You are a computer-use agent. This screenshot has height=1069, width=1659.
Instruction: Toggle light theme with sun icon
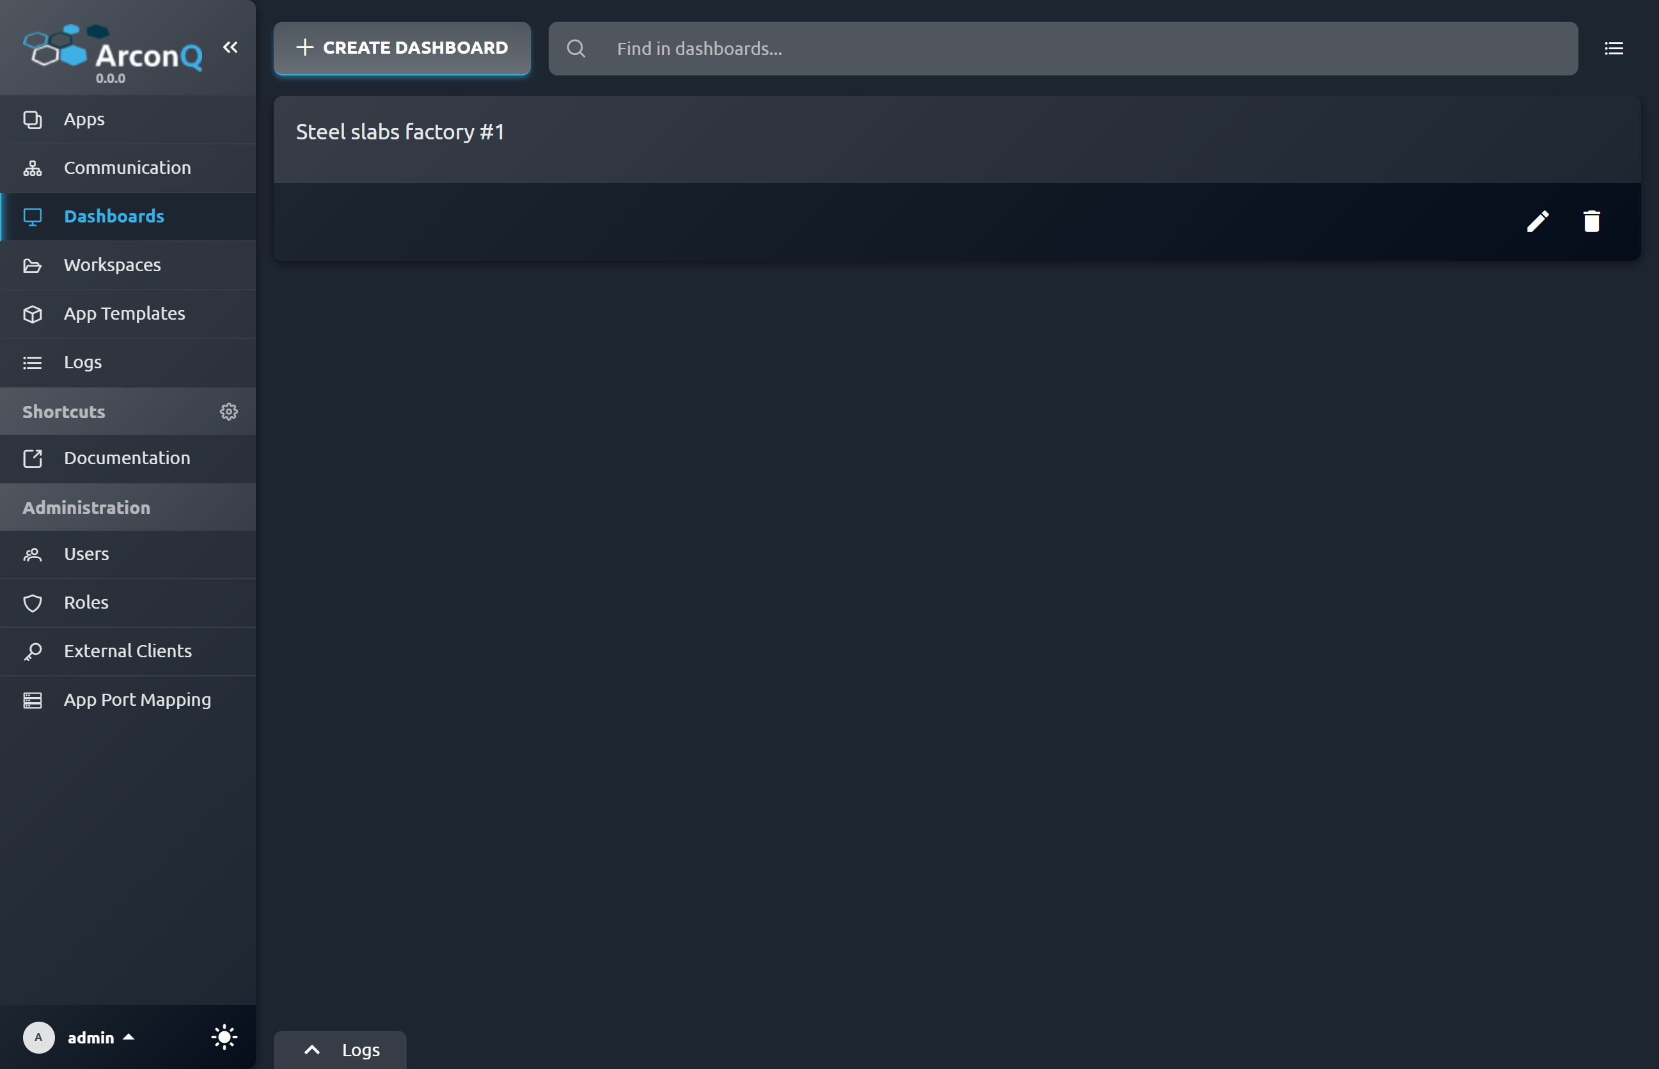pos(224,1037)
